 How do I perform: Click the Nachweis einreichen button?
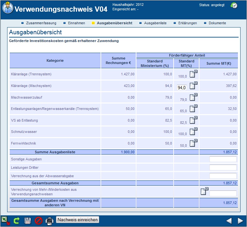click(x=78, y=220)
